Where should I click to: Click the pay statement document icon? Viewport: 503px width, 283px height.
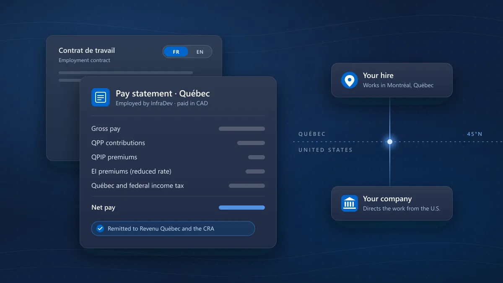click(101, 97)
